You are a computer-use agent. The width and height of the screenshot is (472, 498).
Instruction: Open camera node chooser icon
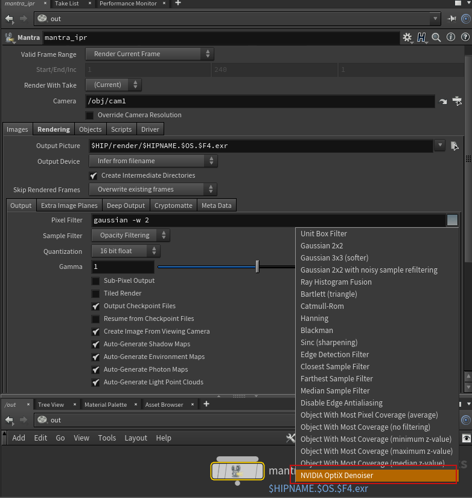tap(457, 101)
